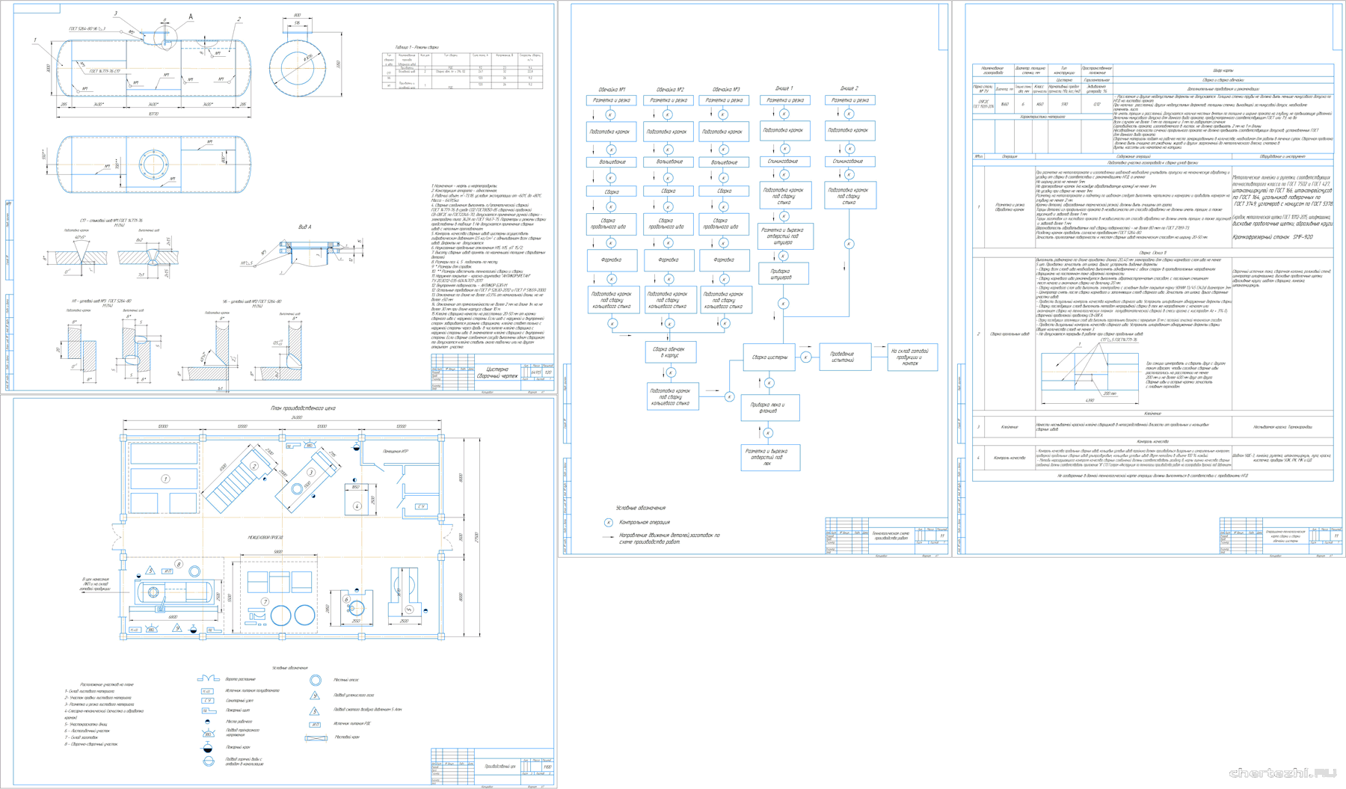Click the carbon dioxide supply triangle in legend
Viewport: 1346px width, 789px height.
pyautogui.click(x=316, y=696)
